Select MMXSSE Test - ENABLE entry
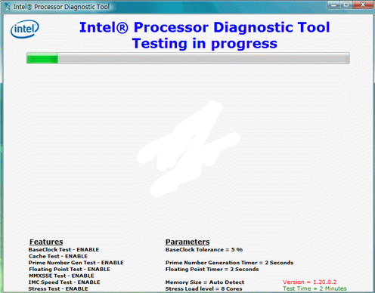Image resolution: width=375 pixels, height=293 pixels. (61, 276)
